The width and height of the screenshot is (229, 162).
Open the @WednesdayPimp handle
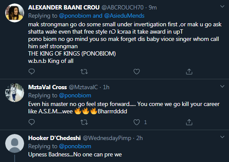(107, 138)
